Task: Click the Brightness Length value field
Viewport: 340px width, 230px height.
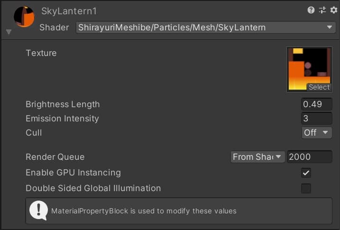Action: [317, 104]
